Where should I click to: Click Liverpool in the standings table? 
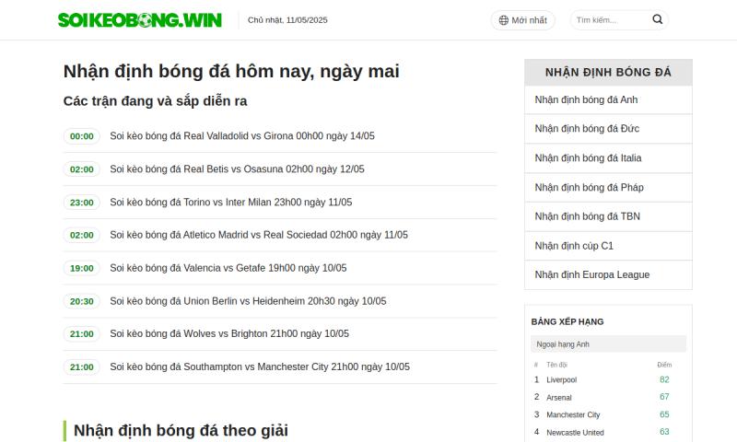(x=561, y=380)
